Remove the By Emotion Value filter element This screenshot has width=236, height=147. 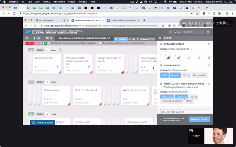point(209,44)
